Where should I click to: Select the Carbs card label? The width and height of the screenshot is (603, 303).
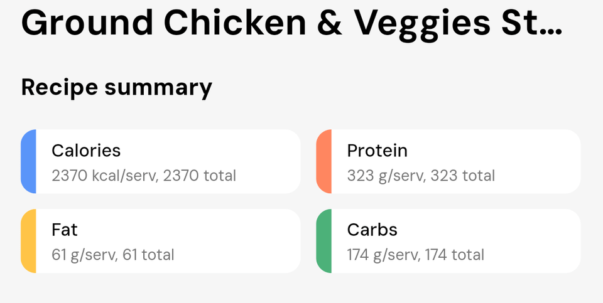pos(372,230)
